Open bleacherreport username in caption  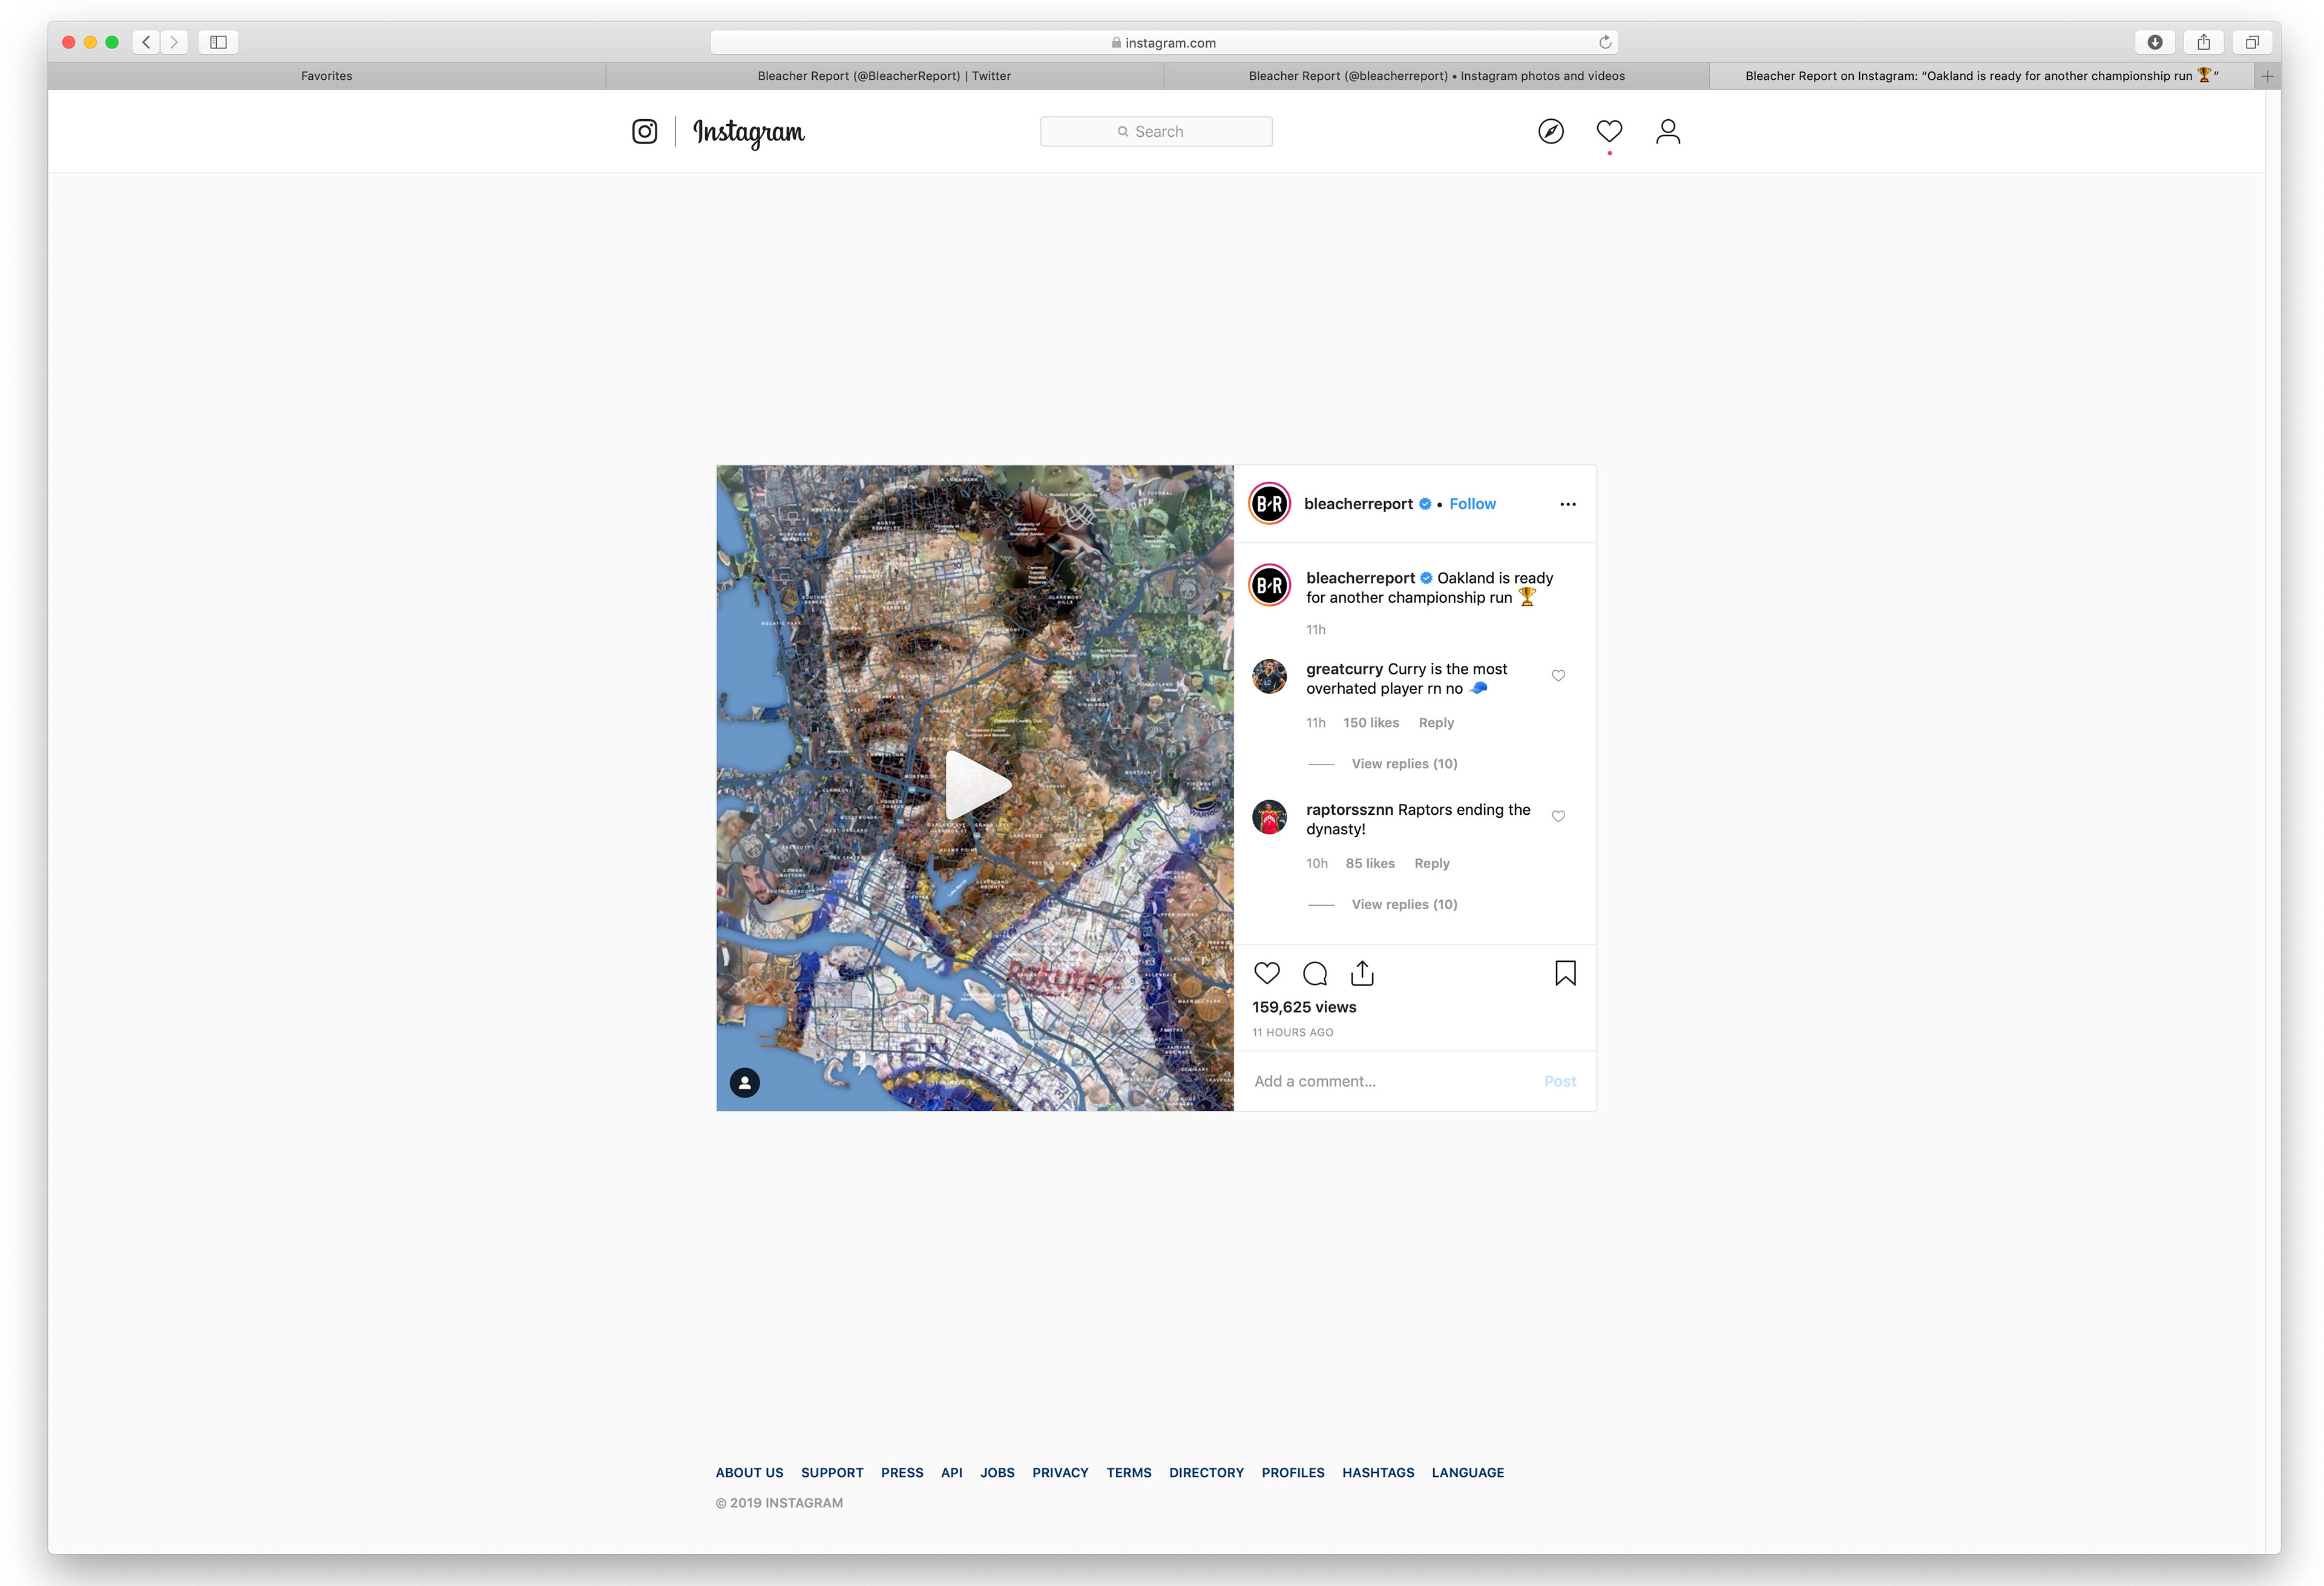click(x=1360, y=578)
